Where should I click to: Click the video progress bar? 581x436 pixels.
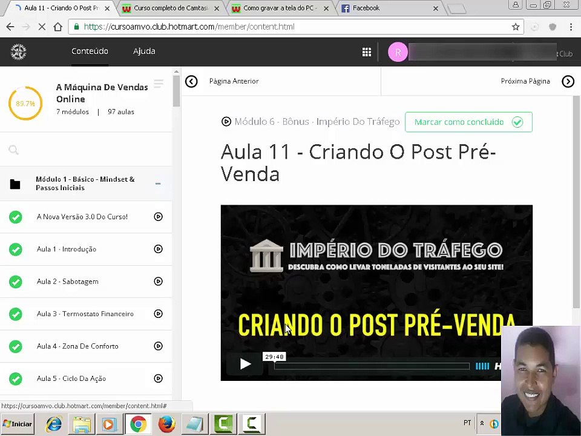pyautogui.click(x=372, y=366)
